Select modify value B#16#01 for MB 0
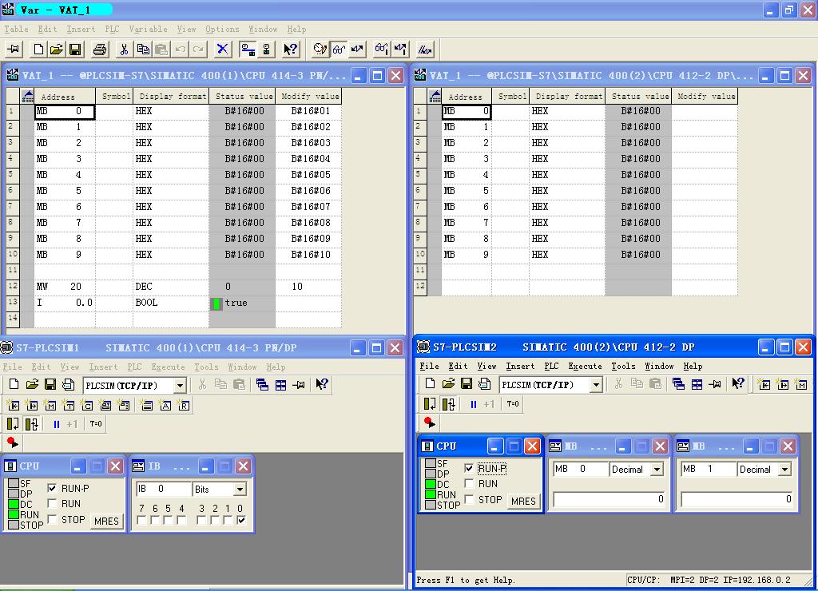 (309, 111)
